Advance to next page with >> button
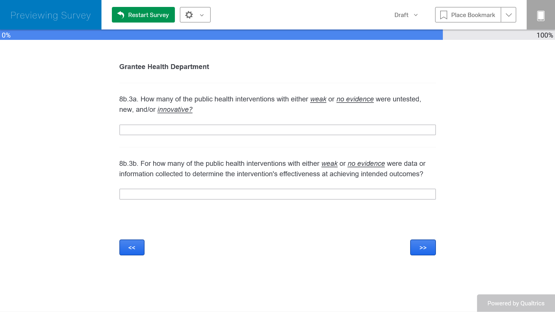Screen dimensions: 555x312 (423, 248)
